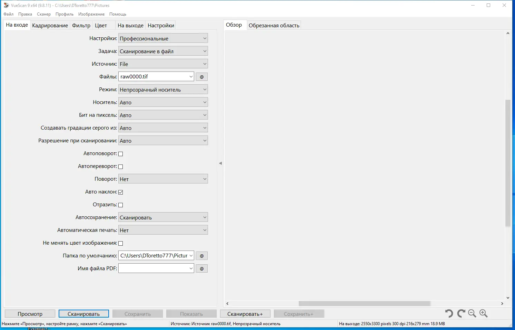Screen dimensions: 515x330
Task: Open the Правка menu
Action: [x=25, y=14]
